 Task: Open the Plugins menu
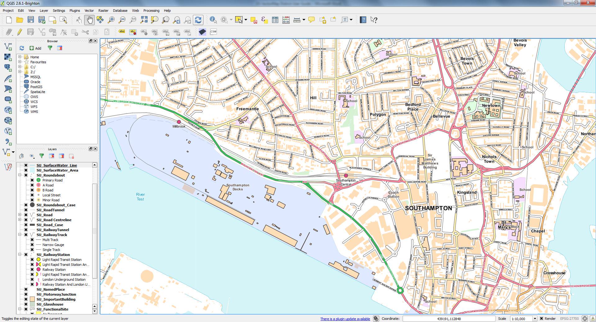(75, 11)
